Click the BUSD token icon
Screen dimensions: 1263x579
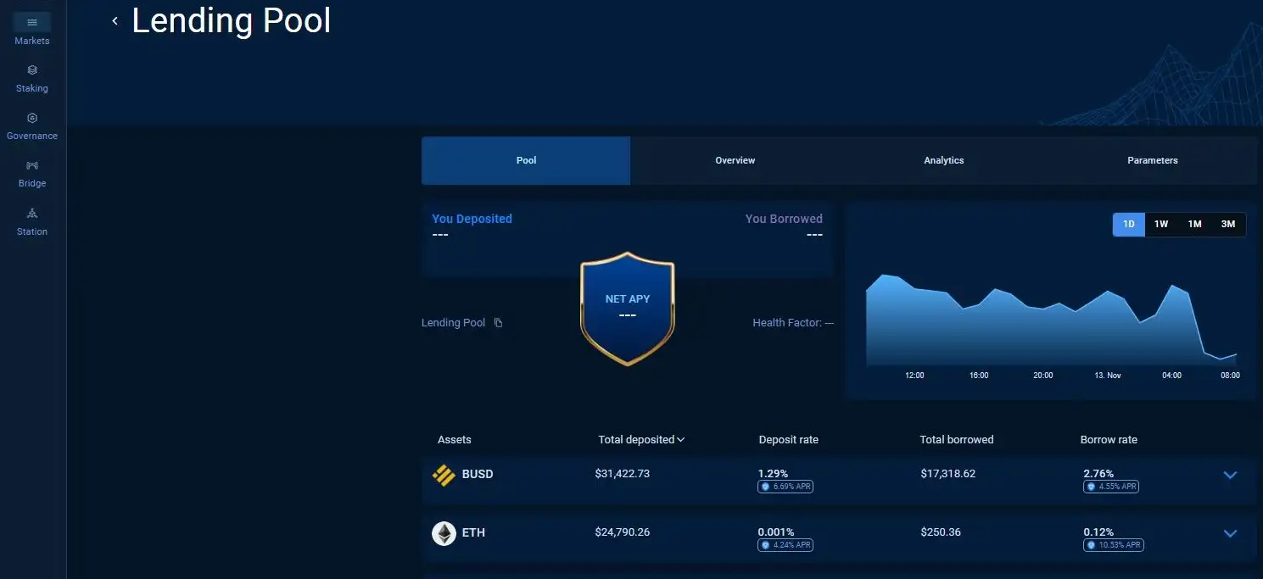(x=444, y=475)
